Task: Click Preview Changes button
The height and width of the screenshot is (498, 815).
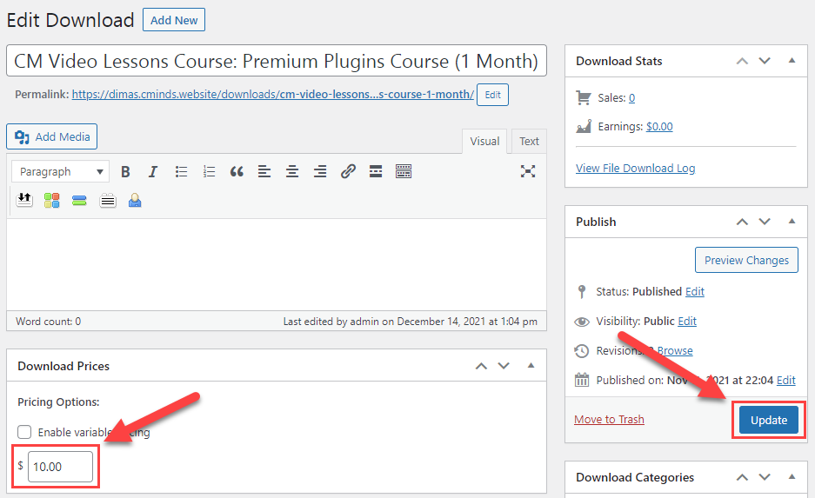Action: pyautogui.click(x=746, y=260)
